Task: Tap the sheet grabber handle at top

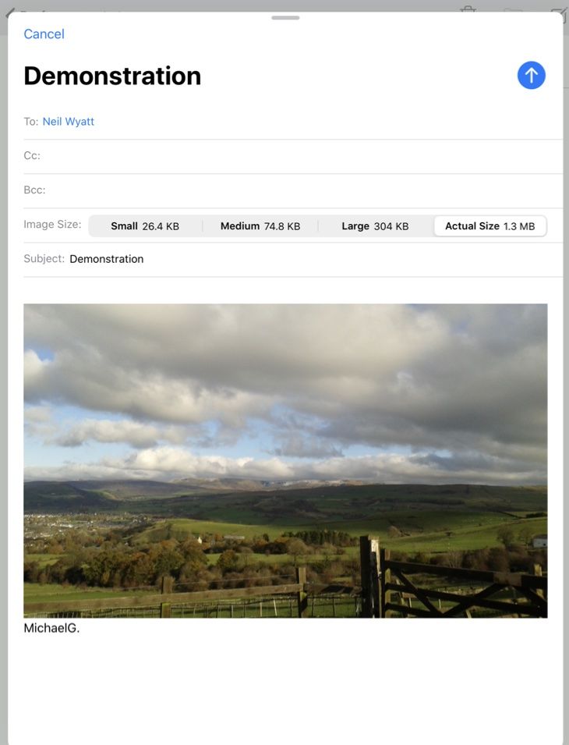Action: 285,18
